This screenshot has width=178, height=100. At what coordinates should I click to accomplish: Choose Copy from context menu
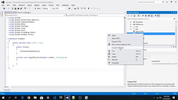click(x=125, y=54)
